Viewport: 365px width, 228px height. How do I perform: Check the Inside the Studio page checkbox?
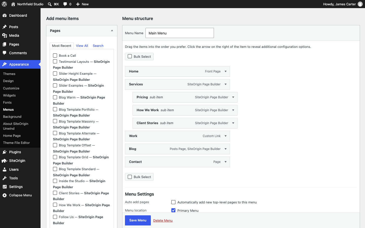pyautogui.click(x=55, y=181)
